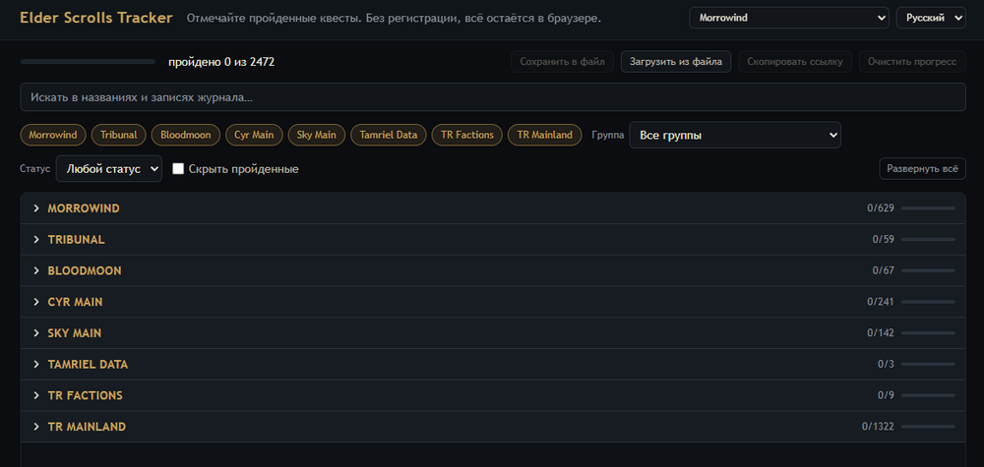Expand the TRIBUNAL section chevron

tap(36, 240)
